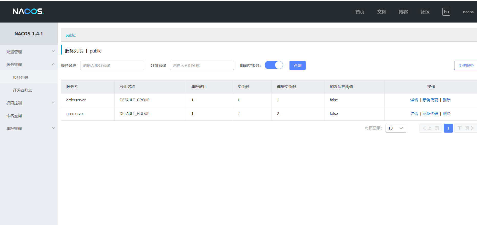Open the nacos user menu

point(468,12)
